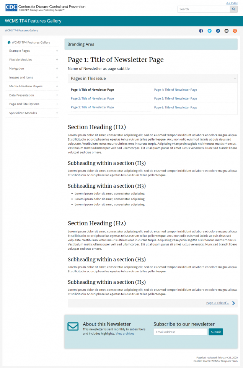Open Page 2: Title of Newsletter Page
Screen dimensions: 243x368
coord(92,98)
